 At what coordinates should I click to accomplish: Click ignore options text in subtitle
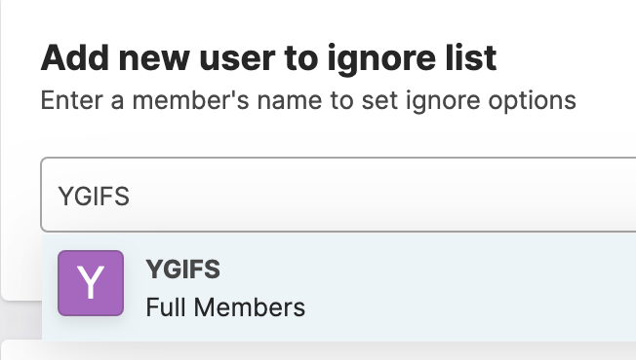(x=491, y=101)
